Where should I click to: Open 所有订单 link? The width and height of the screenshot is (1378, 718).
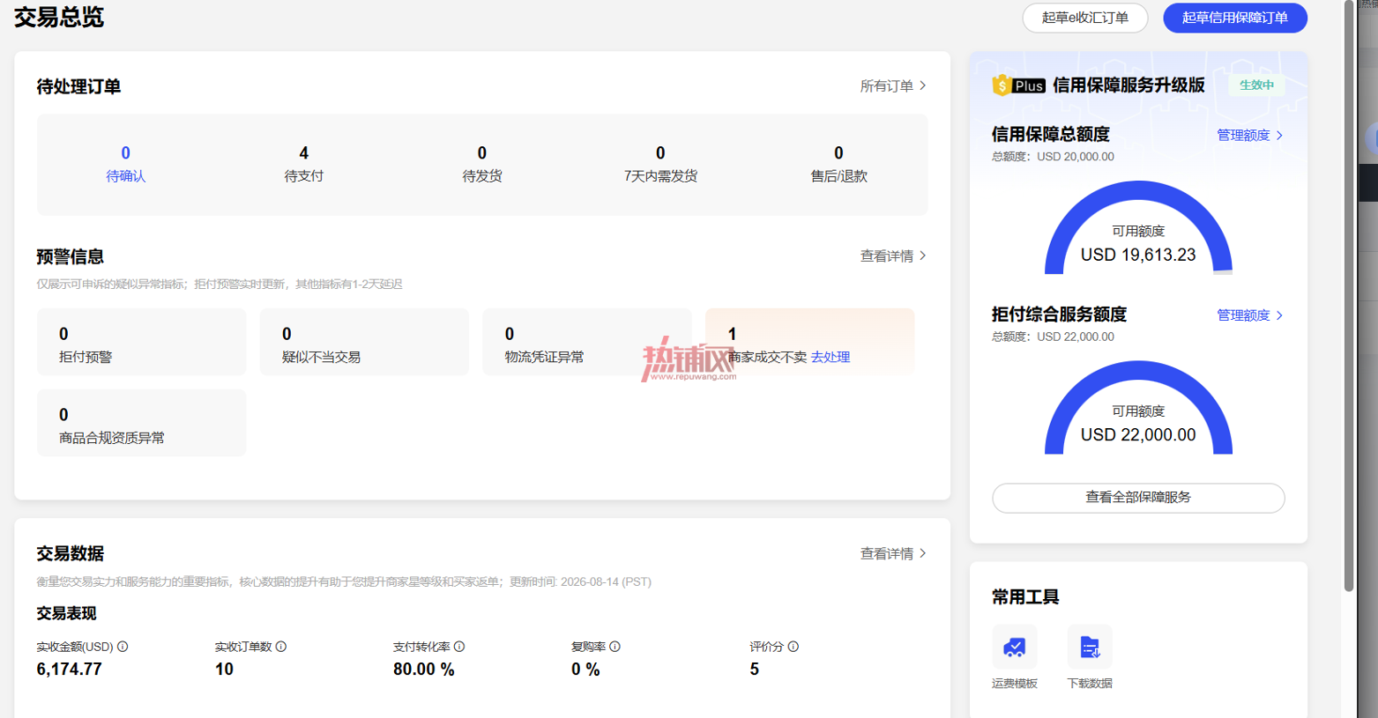(887, 86)
